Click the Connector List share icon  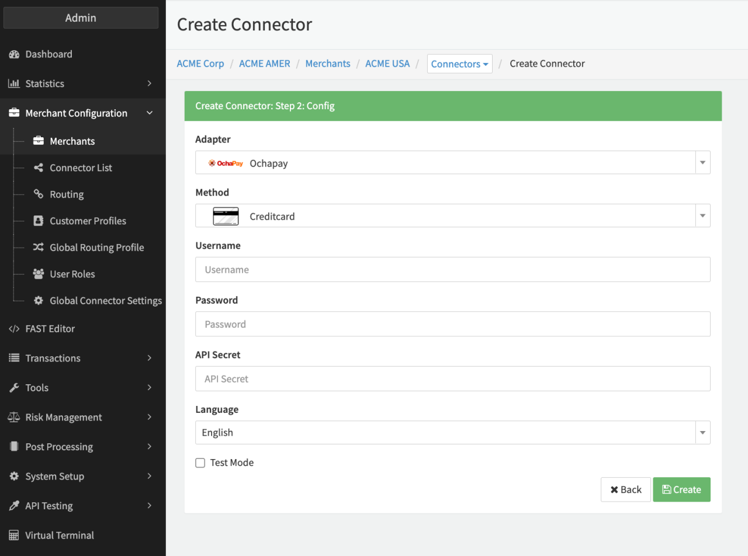coord(39,168)
